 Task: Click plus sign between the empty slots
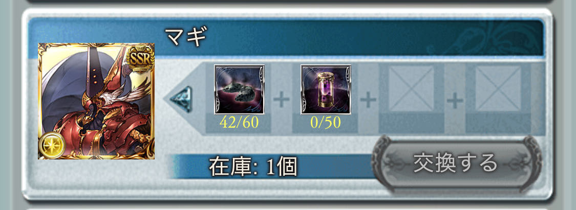pos(455,99)
